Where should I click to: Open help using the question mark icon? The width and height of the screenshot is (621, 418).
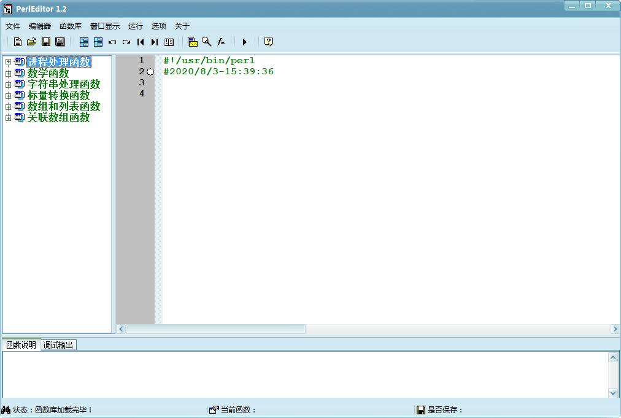(x=269, y=42)
